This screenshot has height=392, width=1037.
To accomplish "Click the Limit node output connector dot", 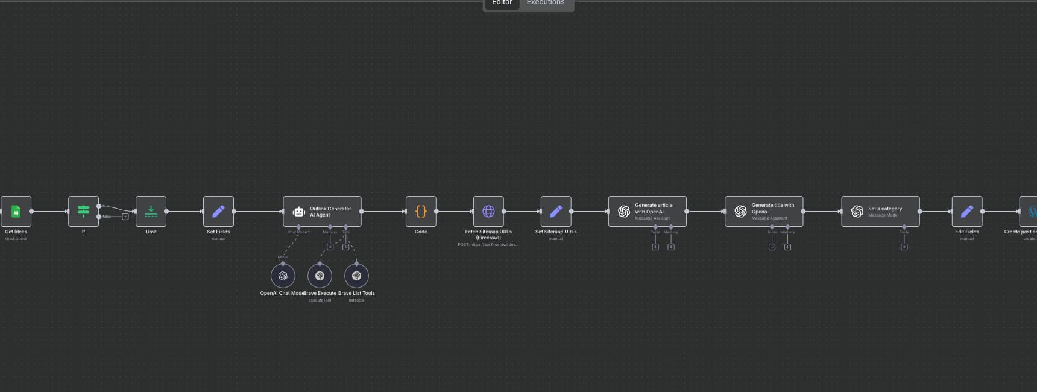I will point(166,211).
